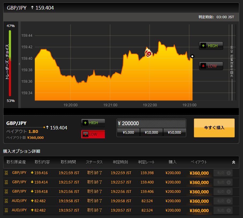Click the 03:00 JST expiry time

click(225, 17)
